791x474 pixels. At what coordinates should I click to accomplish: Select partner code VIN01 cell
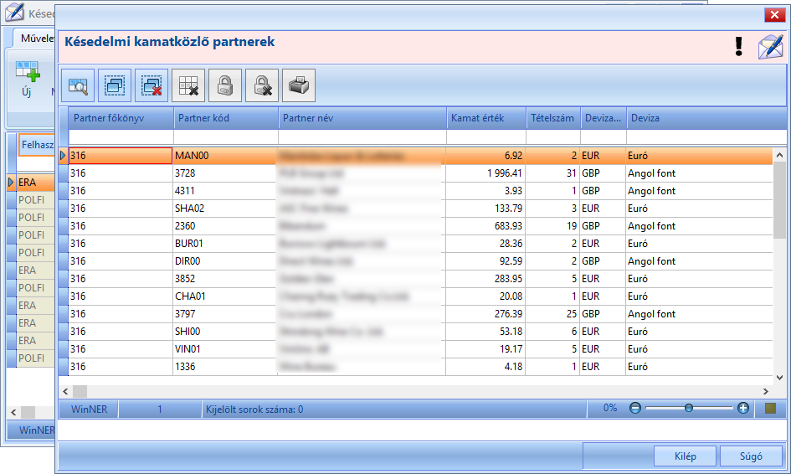(225, 349)
